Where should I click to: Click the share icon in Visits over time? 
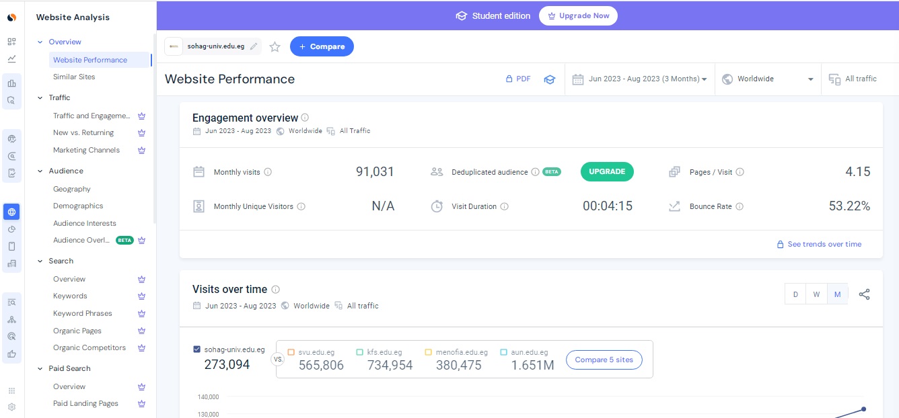tap(865, 294)
